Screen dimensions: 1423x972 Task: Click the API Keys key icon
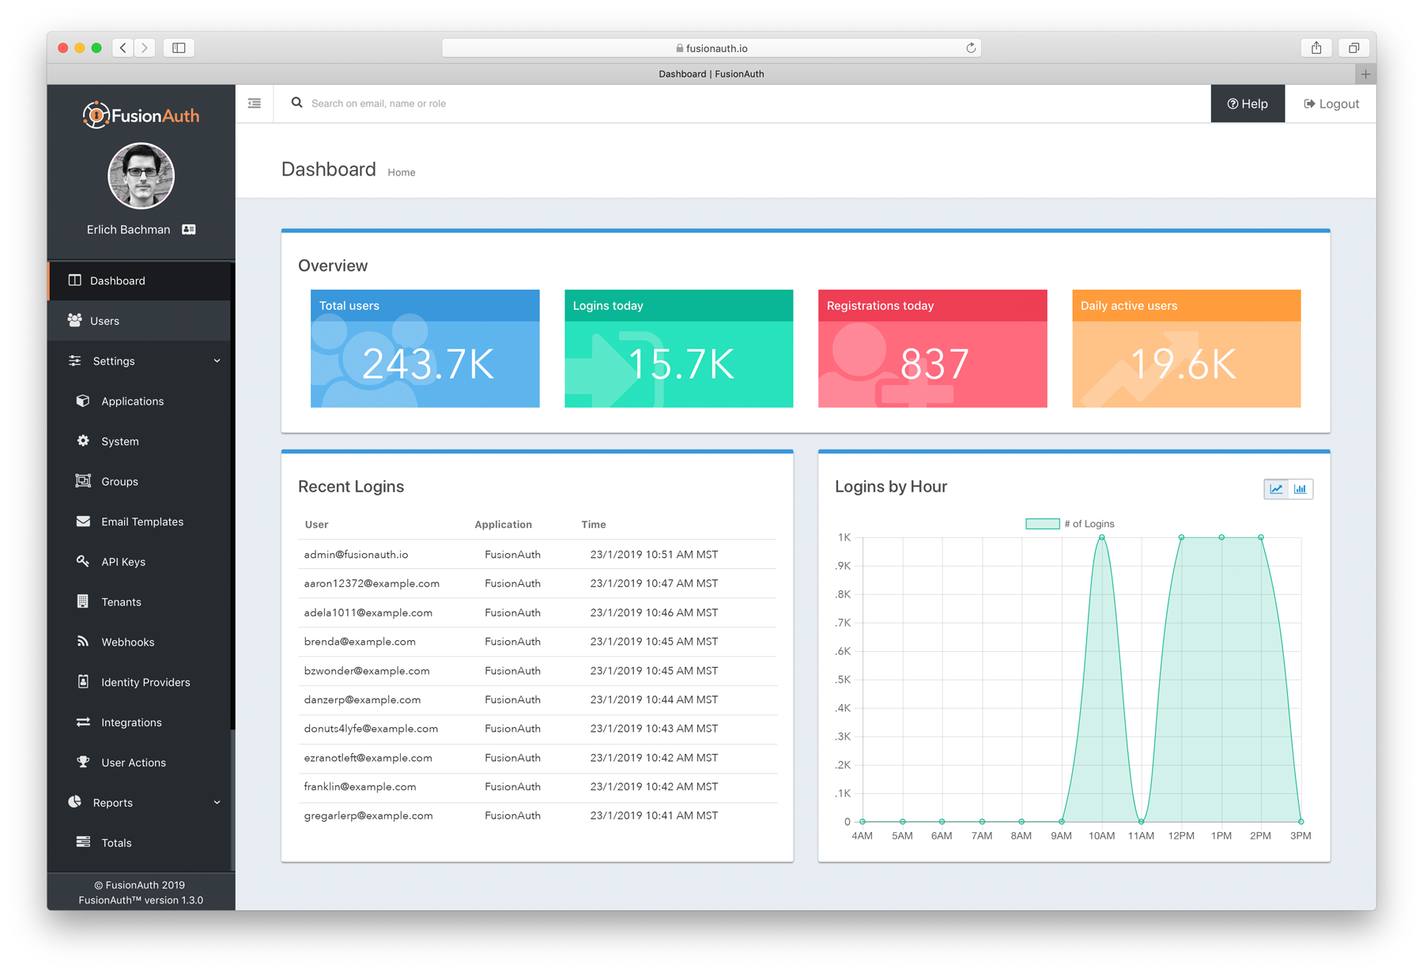click(x=83, y=561)
